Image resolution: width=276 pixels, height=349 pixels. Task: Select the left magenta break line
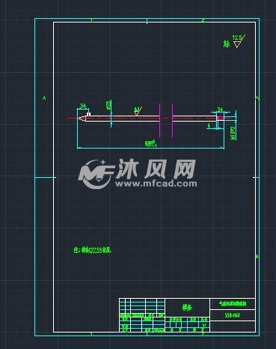point(160,120)
